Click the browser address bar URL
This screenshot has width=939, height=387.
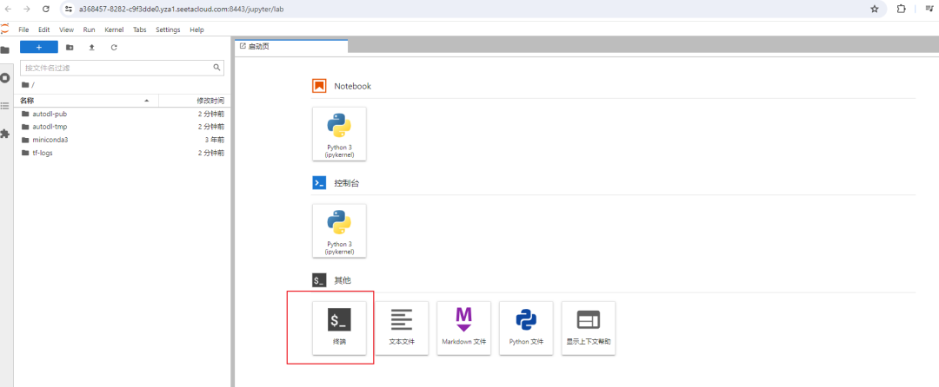181,9
